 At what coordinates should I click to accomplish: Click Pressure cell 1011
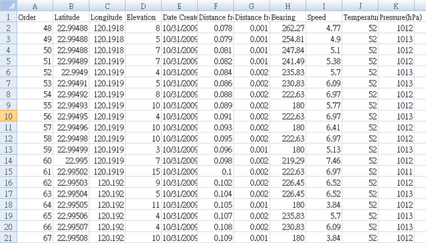click(397, 172)
